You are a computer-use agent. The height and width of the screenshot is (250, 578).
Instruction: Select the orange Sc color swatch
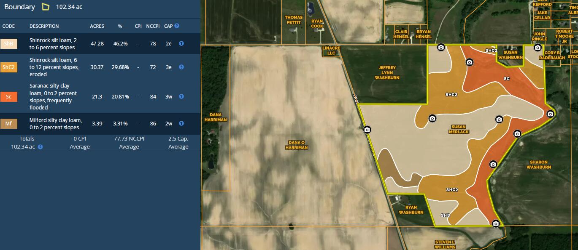pyautogui.click(x=9, y=97)
